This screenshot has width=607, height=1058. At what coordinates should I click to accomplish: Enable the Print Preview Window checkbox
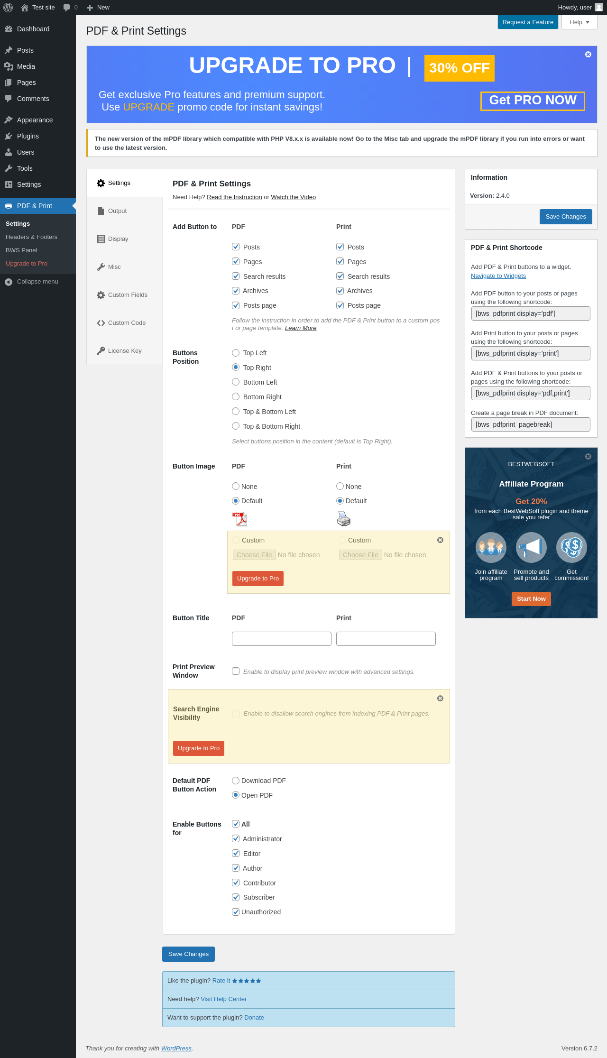(x=236, y=671)
